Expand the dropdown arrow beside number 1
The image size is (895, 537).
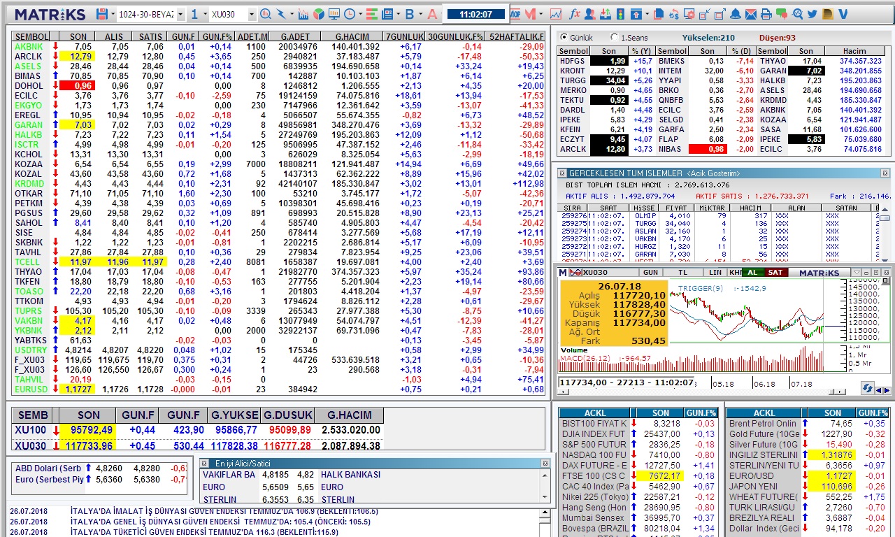[x=204, y=14]
